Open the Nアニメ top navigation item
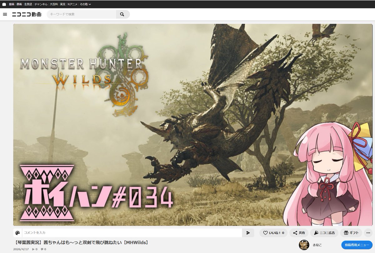Viewport: 375px width, 253px height. (72, 4)
